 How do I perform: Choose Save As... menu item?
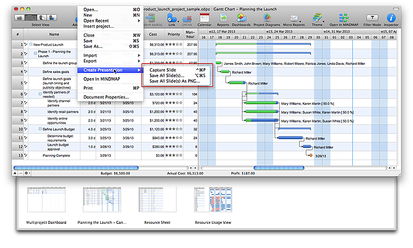[x=110, y=47]
